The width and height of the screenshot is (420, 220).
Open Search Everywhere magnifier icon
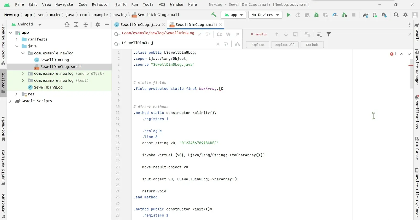(396, 15)
